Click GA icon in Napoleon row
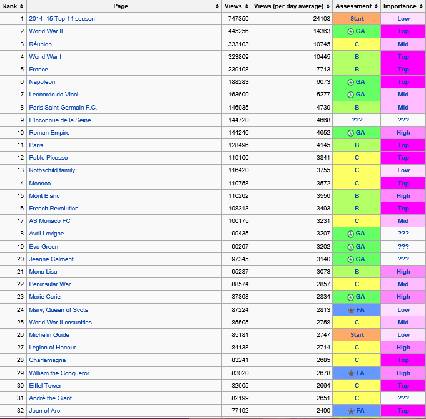426x419 pixels. tap(351, 82)
